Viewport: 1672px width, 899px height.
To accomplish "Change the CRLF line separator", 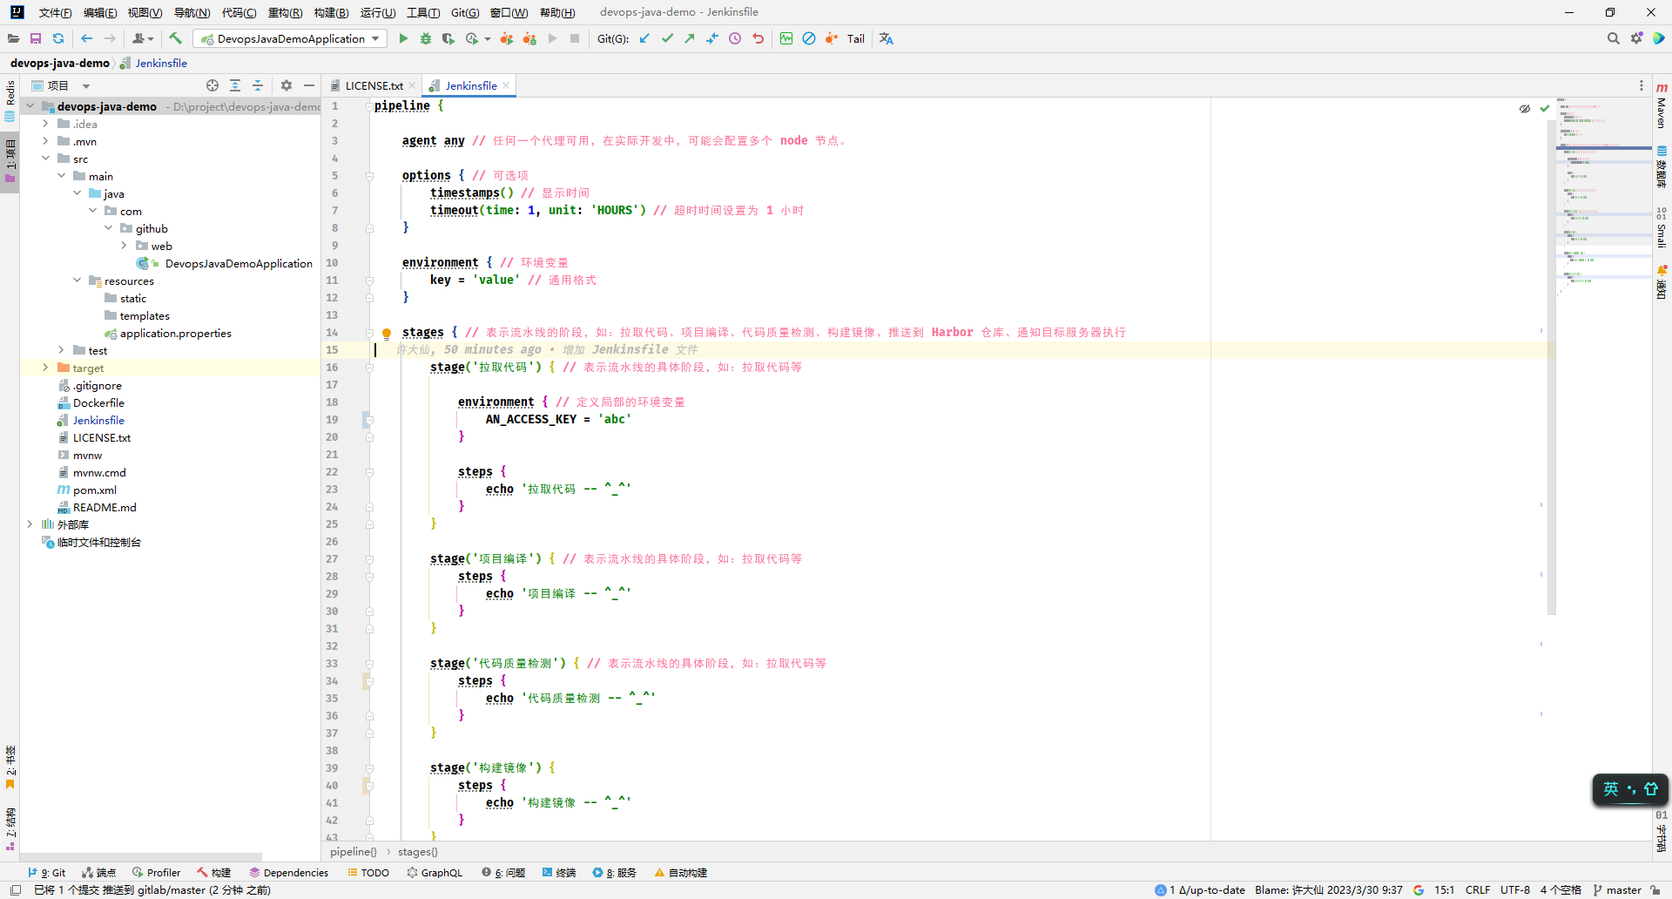I will tap(1478, 890).
